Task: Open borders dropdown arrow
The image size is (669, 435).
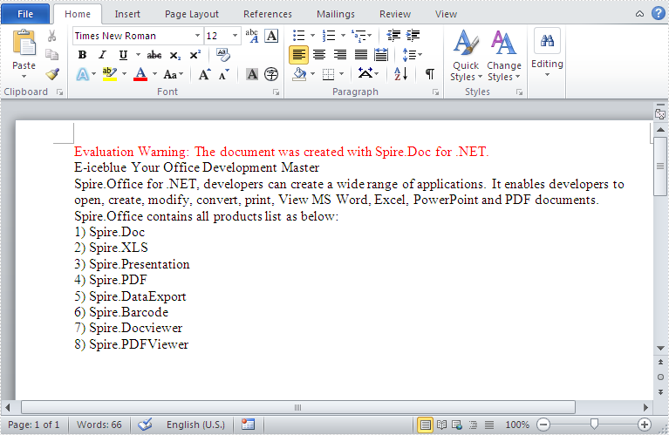Action: click(341, 74)
